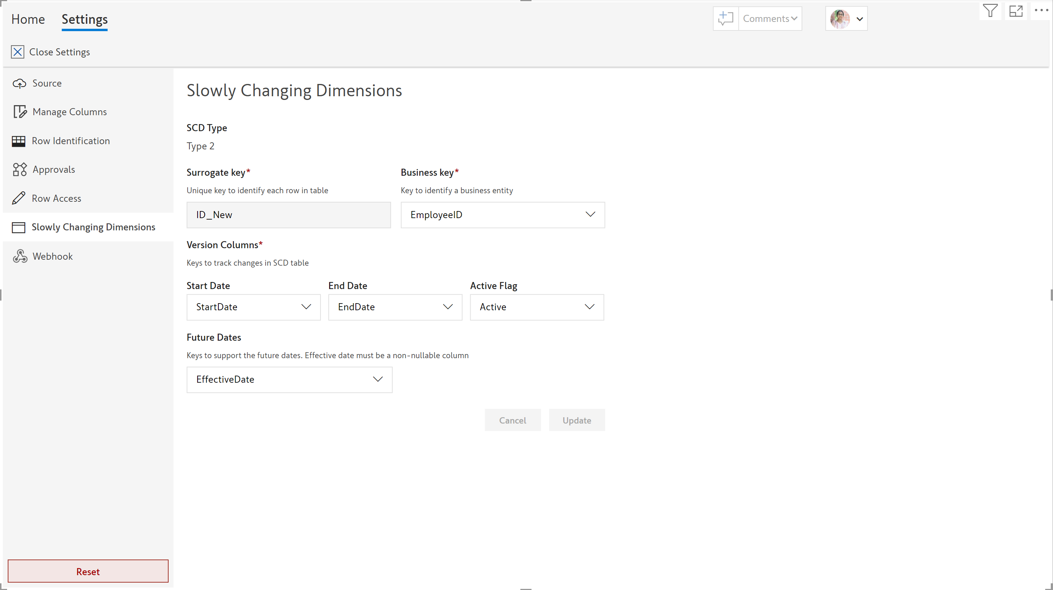Click the Row Identification table icon
The height and width of the screenshot is (590, 1053).
tap(19, 141)
